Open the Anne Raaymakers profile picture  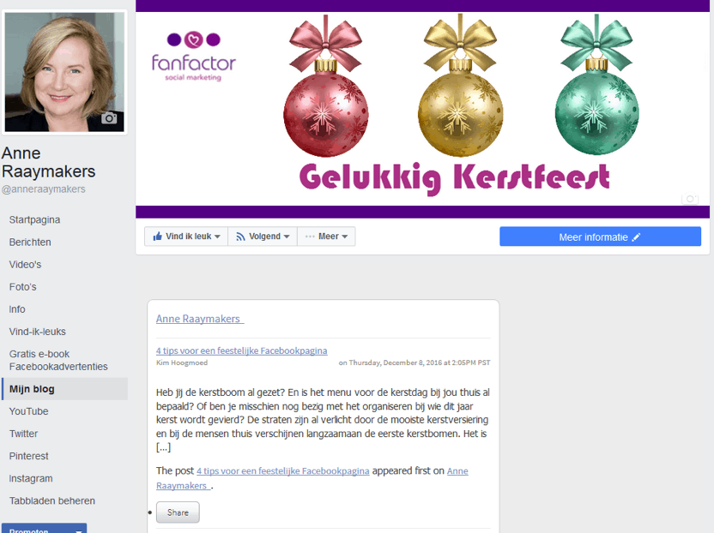tap(64, 72)
